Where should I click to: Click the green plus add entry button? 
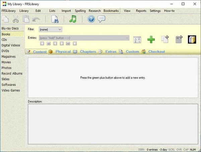coord(151,39)
